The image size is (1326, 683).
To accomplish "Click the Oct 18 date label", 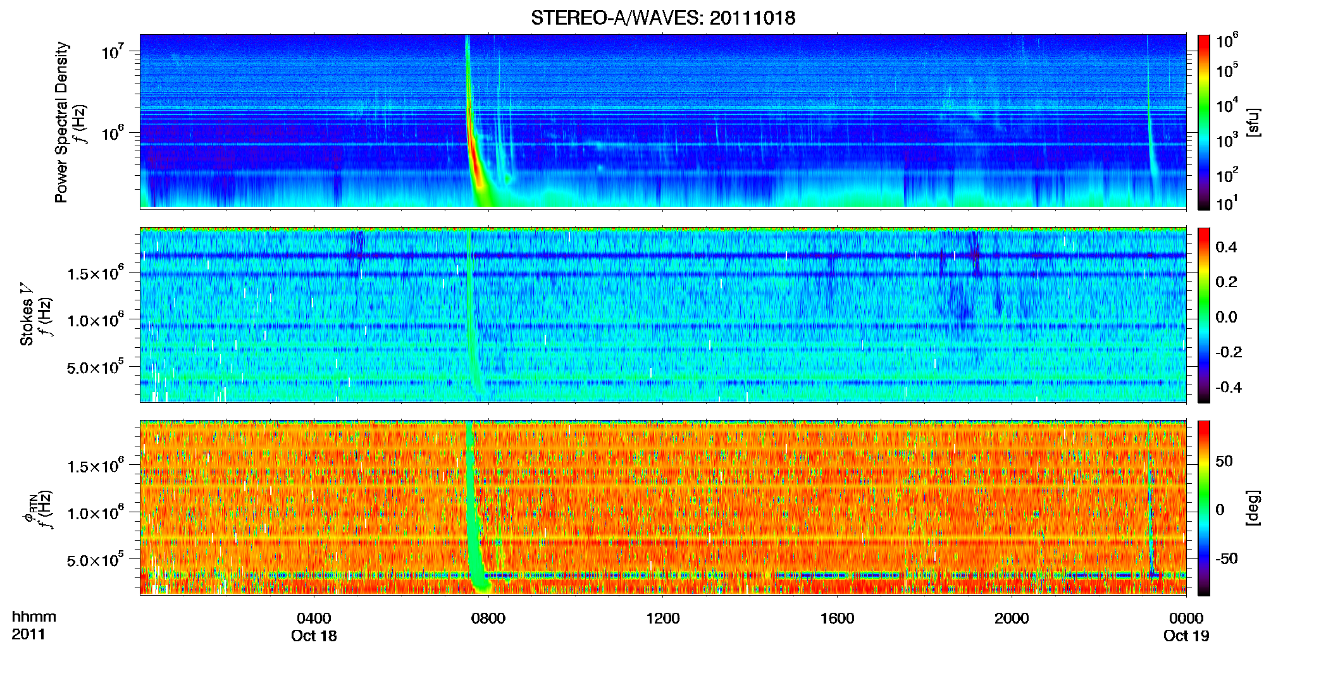I will pyautogui.click(x=314, y=636).
